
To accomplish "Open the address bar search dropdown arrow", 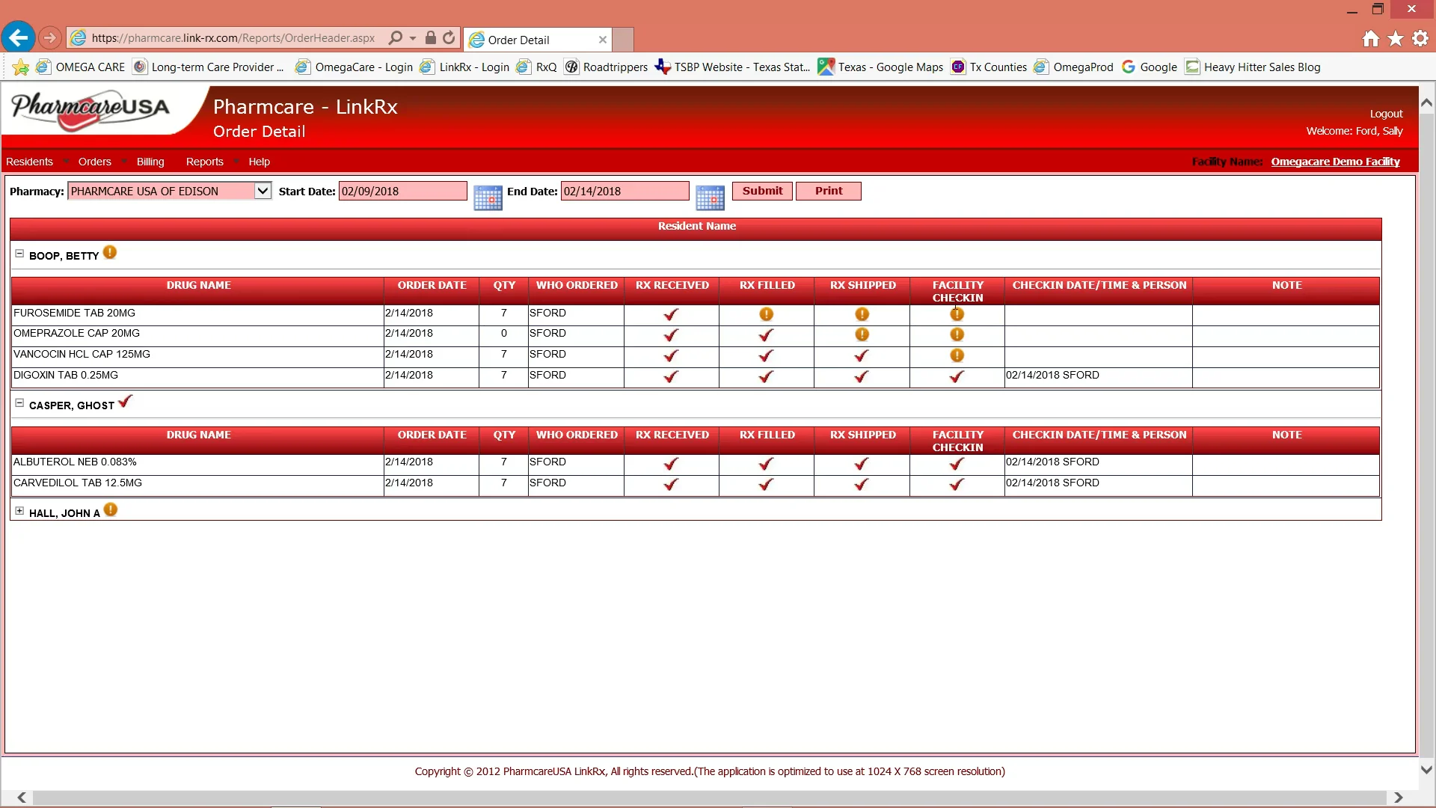I will tap(413, 38).
